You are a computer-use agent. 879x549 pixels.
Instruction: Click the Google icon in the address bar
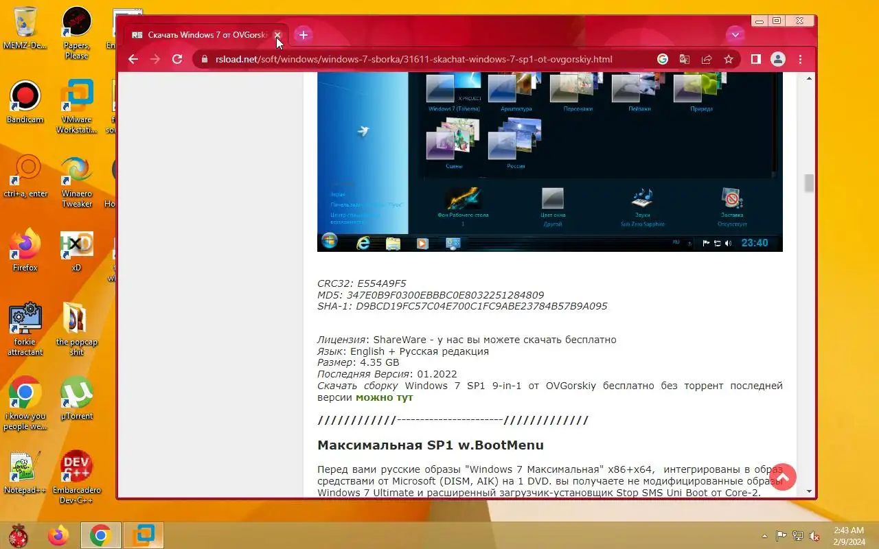663,59
